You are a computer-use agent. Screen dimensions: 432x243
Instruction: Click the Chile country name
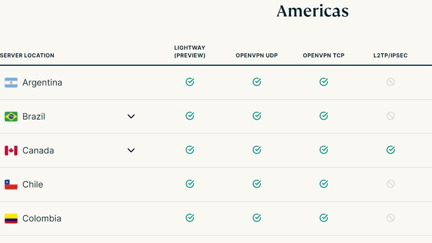(33, 185)
